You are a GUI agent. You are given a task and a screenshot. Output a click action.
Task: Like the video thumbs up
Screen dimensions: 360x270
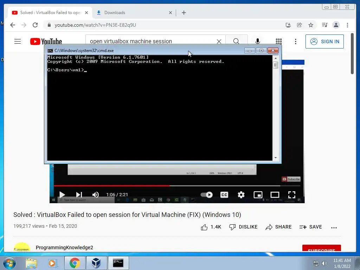211,227
